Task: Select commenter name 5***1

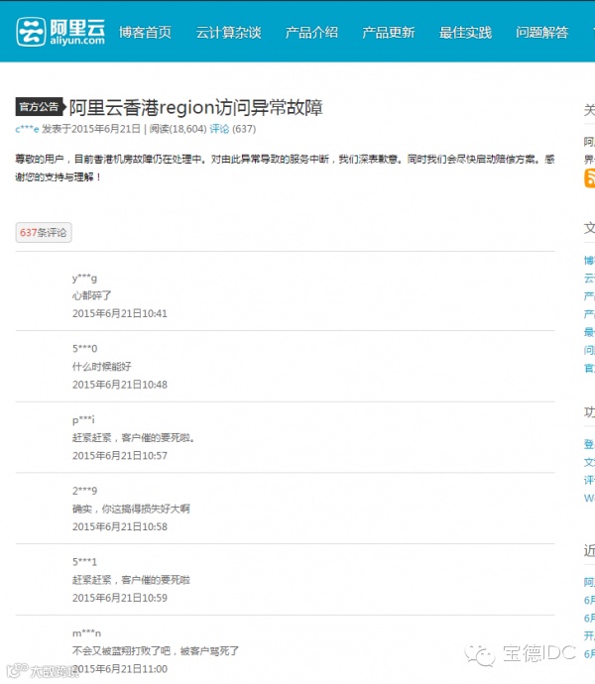Action: [84, 562]
